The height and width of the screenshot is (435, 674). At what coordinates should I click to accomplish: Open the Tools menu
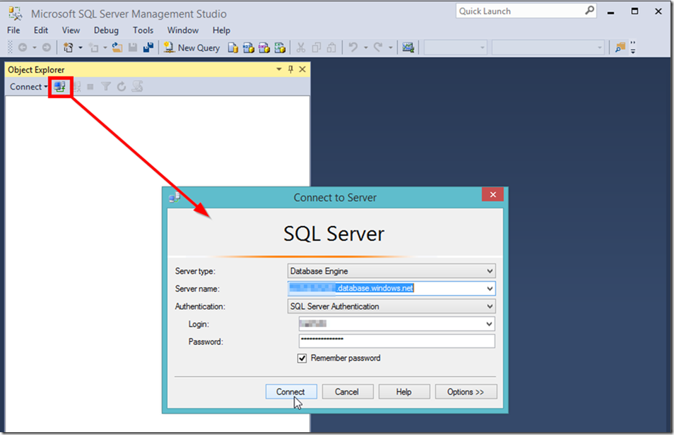tap(143, 30)
